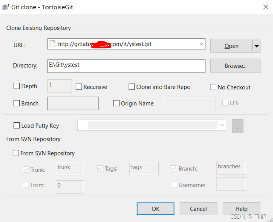This screenshot has width=273, height=222.
Task: Toggle the Branch checkbox in clone options
Action: (x=17, y=103)
